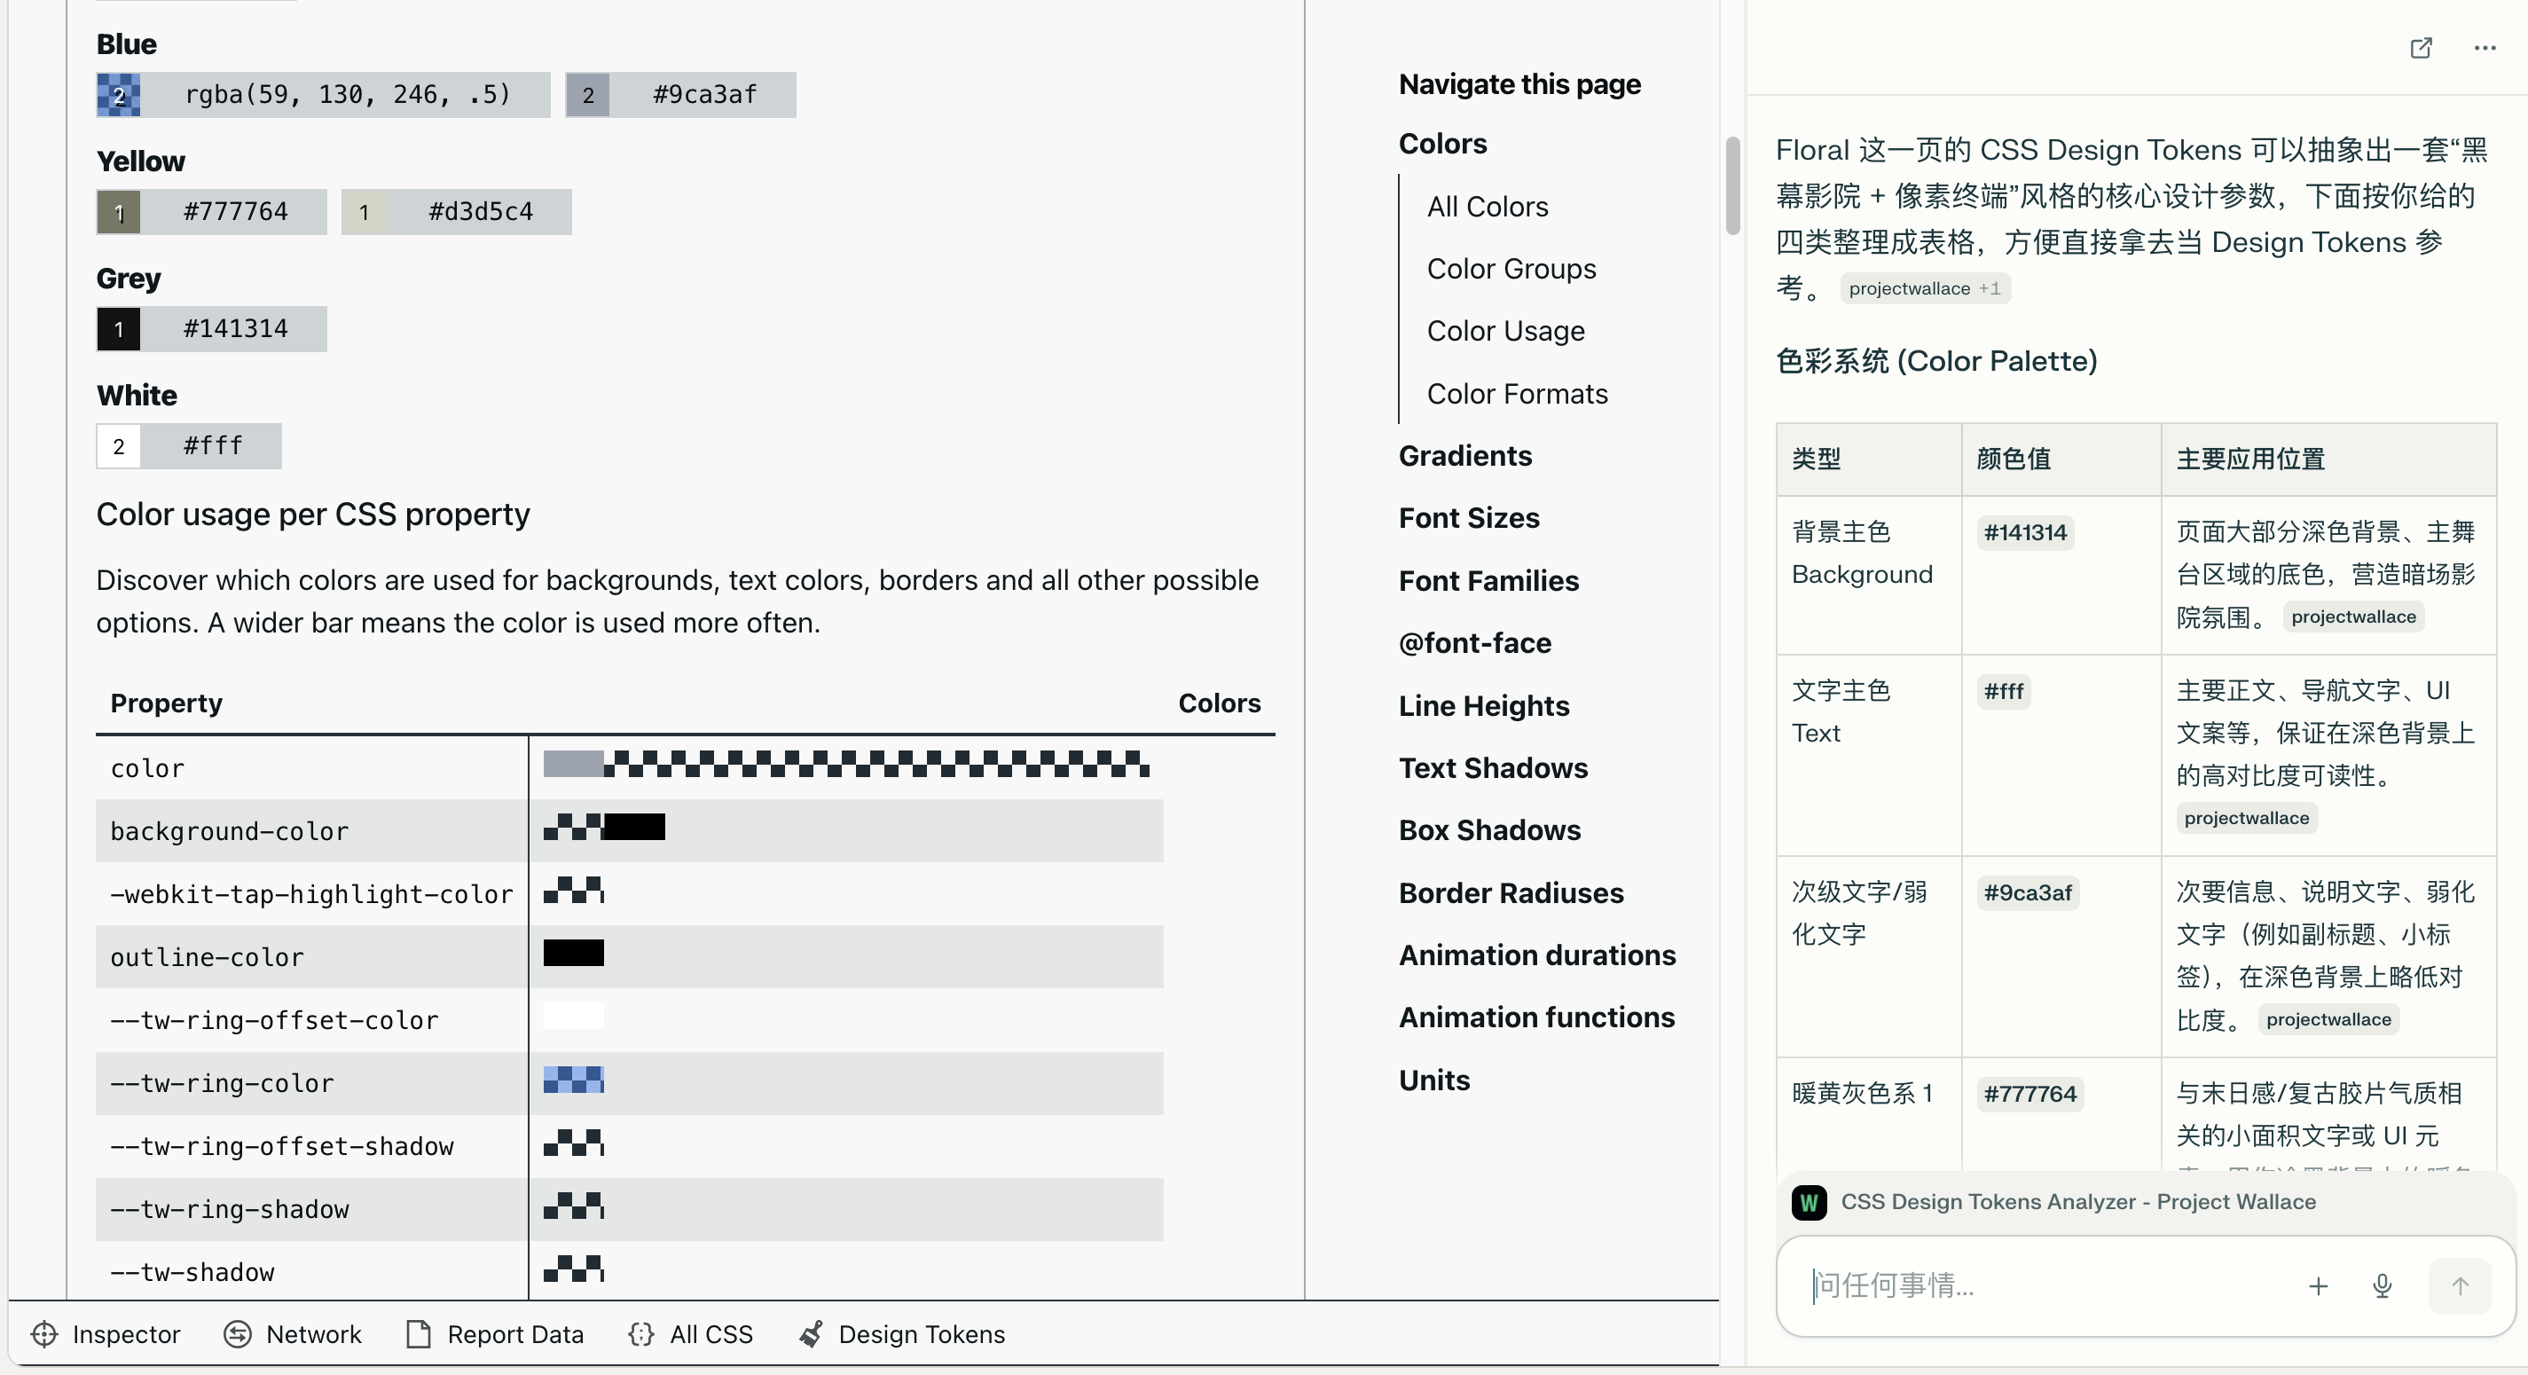The width and height of the screenshot is (2528, 1375).
Task: Open All CSS braces icon
Action: coord(642,1334)
